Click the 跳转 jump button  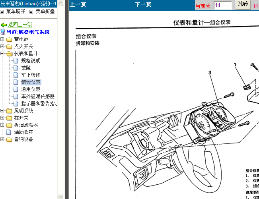(243, 4)
